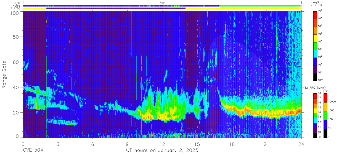Click the '60' tick on the Range Gate axis
Viewport: 339px width, 156px height.
point(16,62)
